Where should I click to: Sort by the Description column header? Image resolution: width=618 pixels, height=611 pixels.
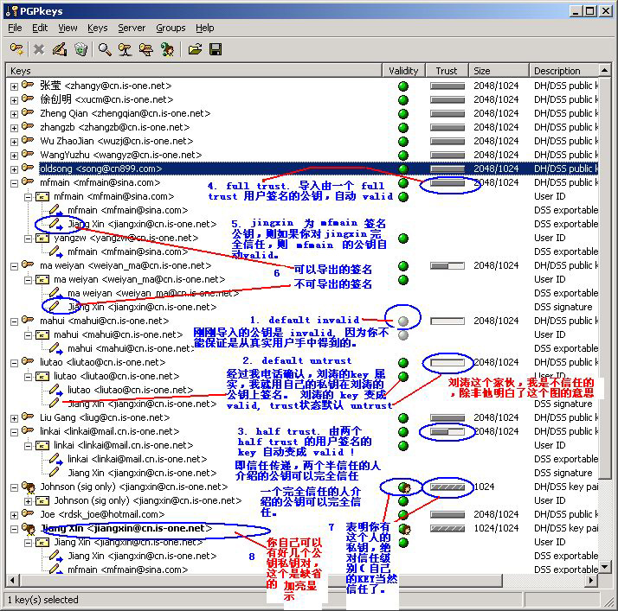pyautogui.click(x=563, y=71)
